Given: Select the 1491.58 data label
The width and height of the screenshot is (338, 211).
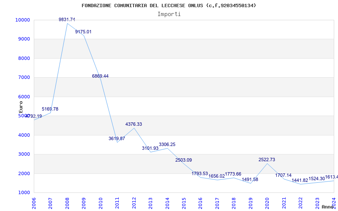Looking at the screenshot, I should 250,180.
